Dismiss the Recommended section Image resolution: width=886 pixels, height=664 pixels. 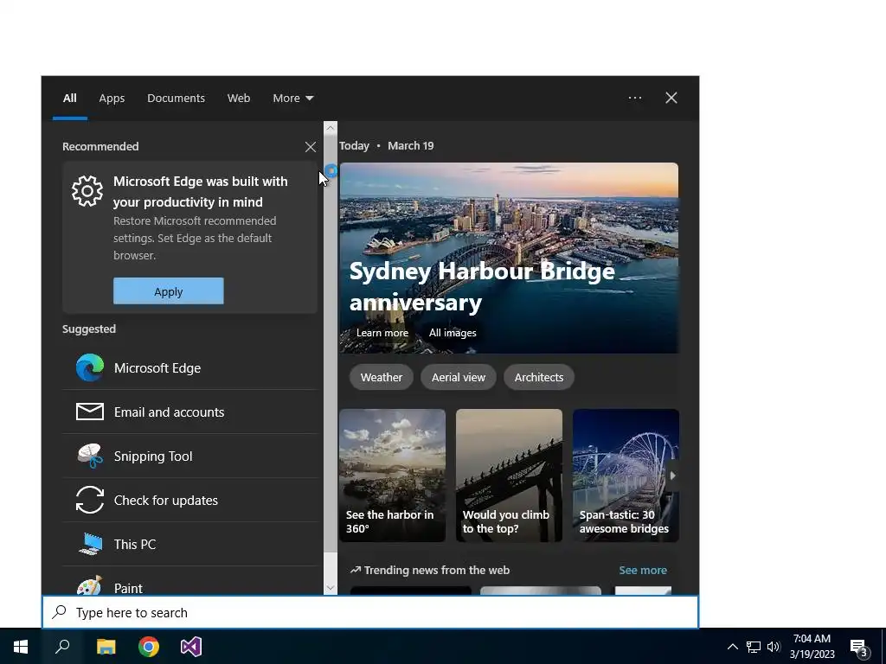pyautogui.click(x=311, y=147)
